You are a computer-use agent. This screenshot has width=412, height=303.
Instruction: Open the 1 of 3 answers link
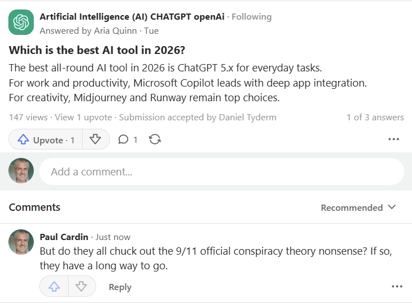375,117
